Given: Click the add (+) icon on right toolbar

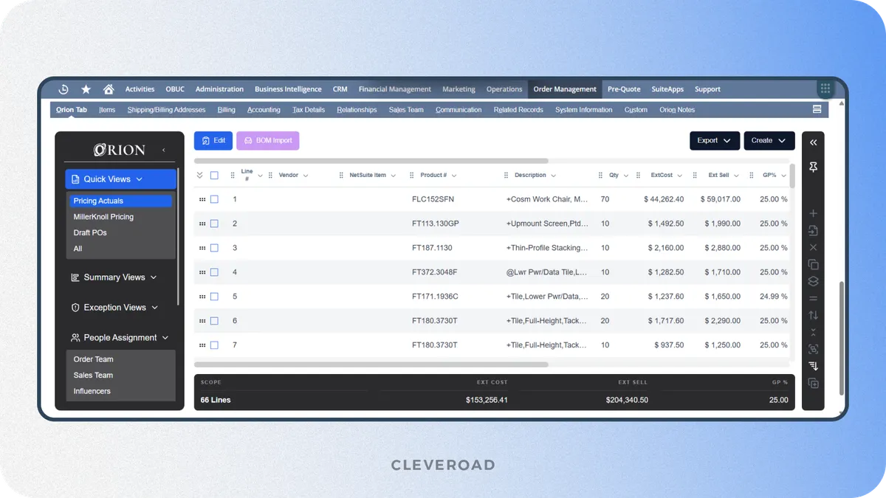Looking at the screenshot, I should pyautogui.click(x=813, y=212).
